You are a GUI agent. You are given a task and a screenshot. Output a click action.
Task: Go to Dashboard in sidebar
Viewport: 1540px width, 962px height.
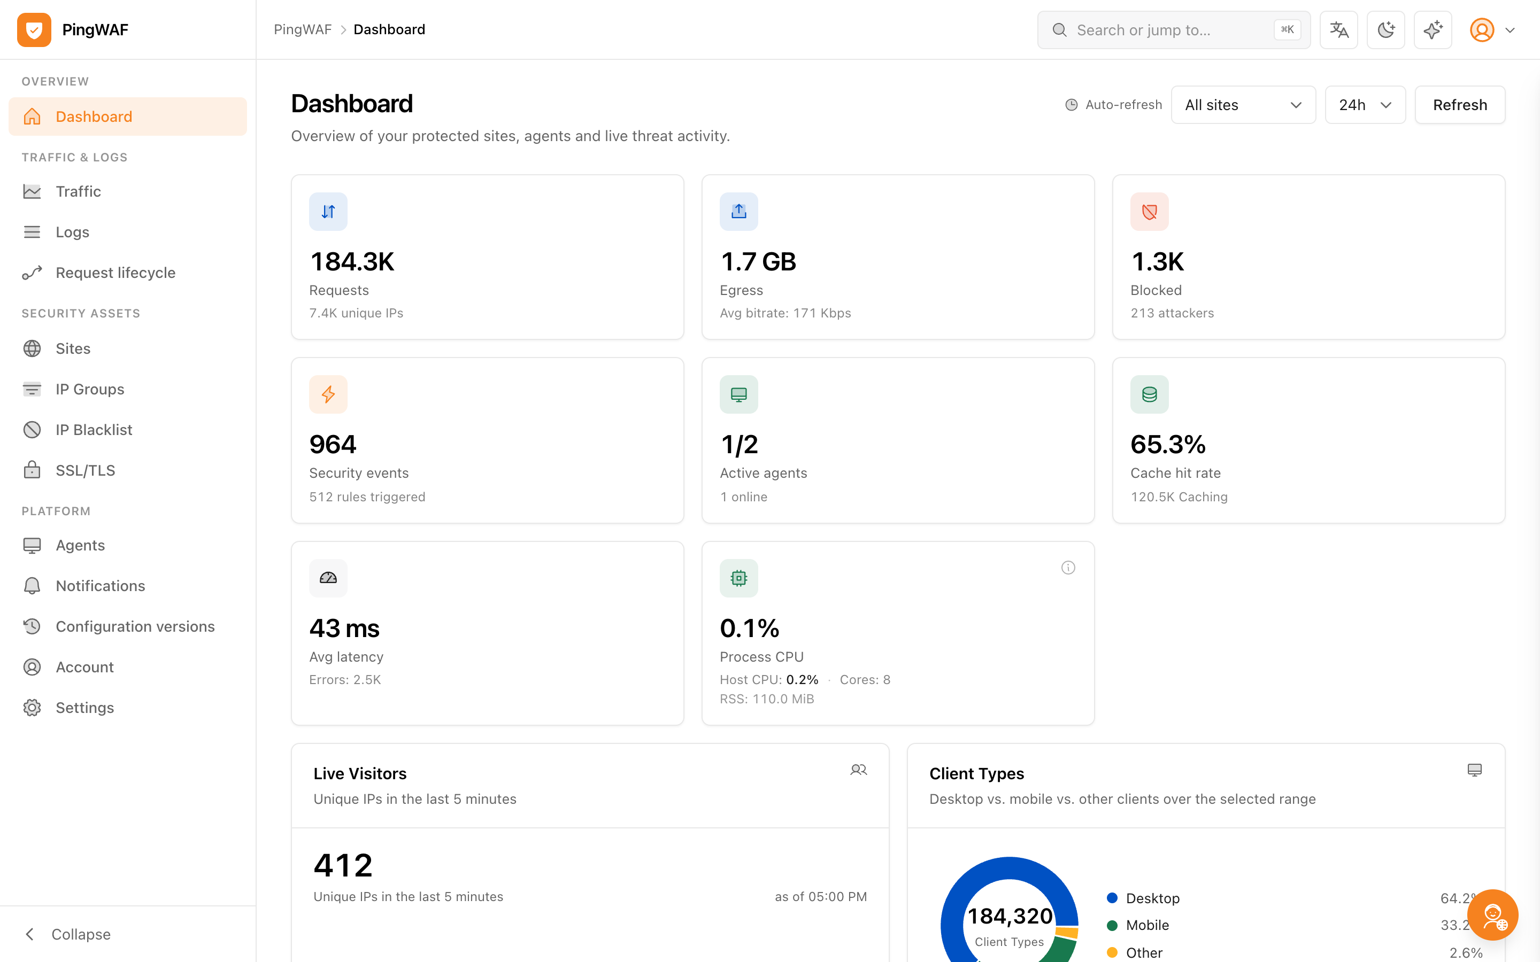pyautogui.click(x=127, y=117)
